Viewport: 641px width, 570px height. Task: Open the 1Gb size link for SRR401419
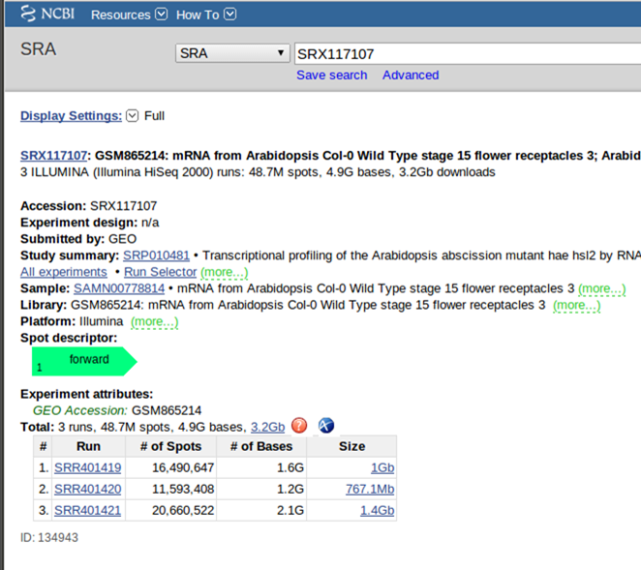tap(382, 467)
